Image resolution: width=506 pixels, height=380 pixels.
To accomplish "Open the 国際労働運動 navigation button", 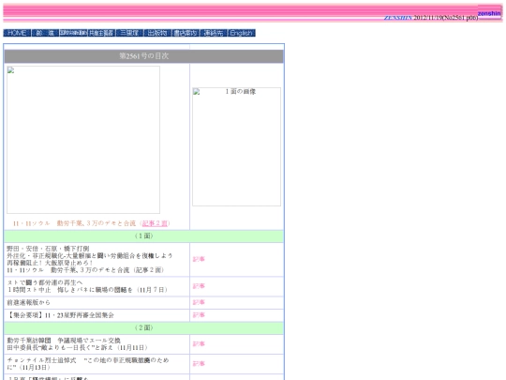I will 73,33.
